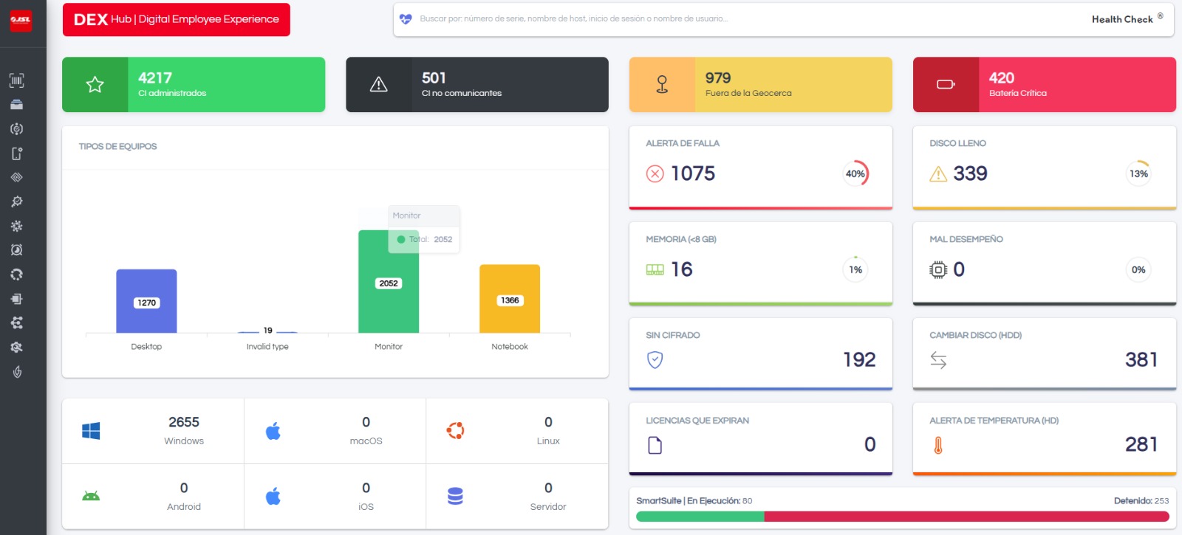The width and height of the screenshot is (1182, 535).
Task: Click the green Monitor bar in chart
Action: [389, 303]
